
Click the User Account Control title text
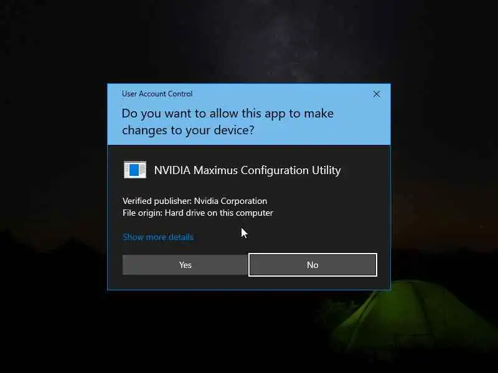tap(157, 94)
